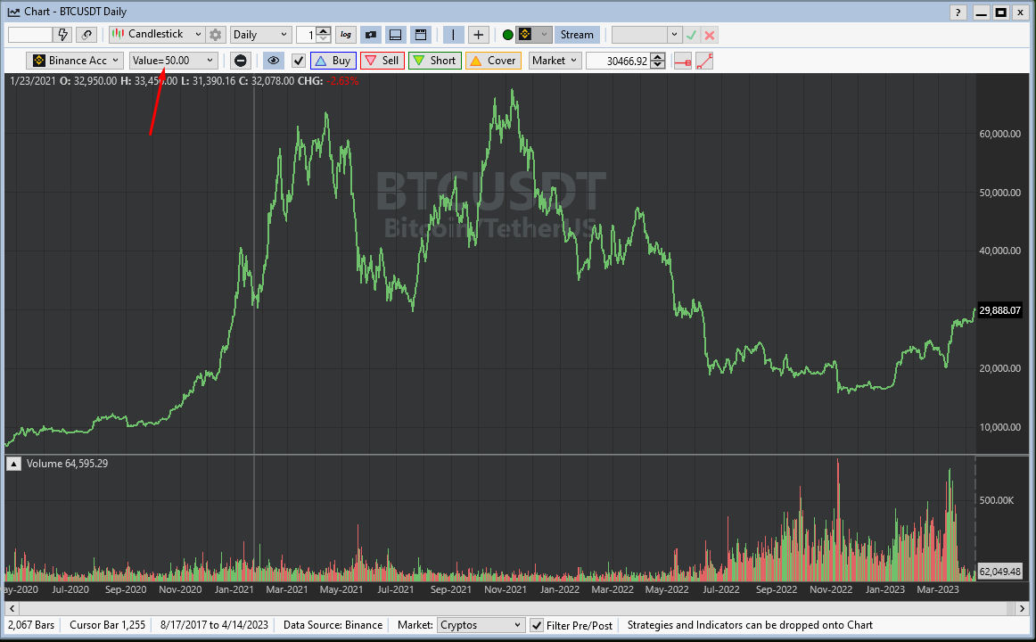Image resolution: width=1036 pixels, height=642 pixels.
Task: Expand the Daily timeframe dropdown
Action: coord(260,35)
